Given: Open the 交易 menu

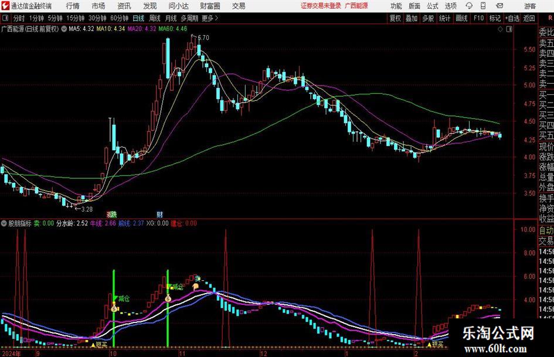Looking at the screenshot, I should 239,6.
